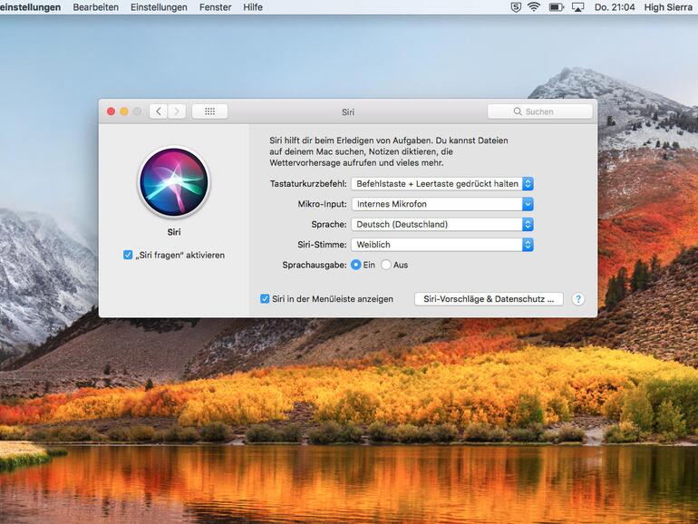Open the Sprache language dropdown
This screenshot has width=698, height=524.
[x=442, y=224]
